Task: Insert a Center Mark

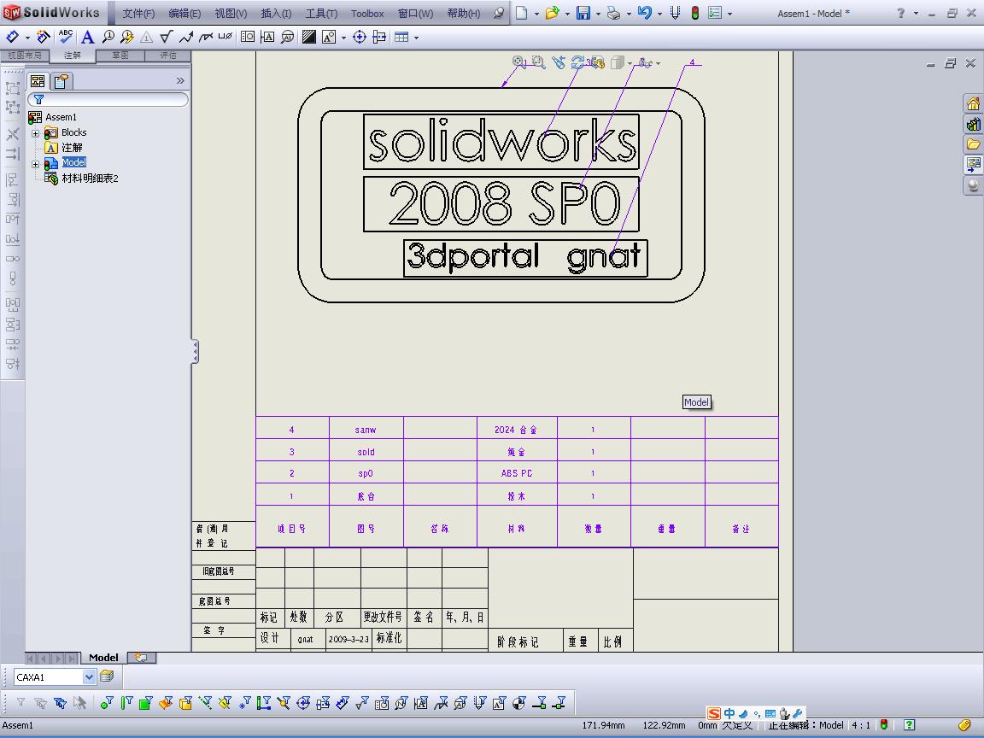Action: 360,37
